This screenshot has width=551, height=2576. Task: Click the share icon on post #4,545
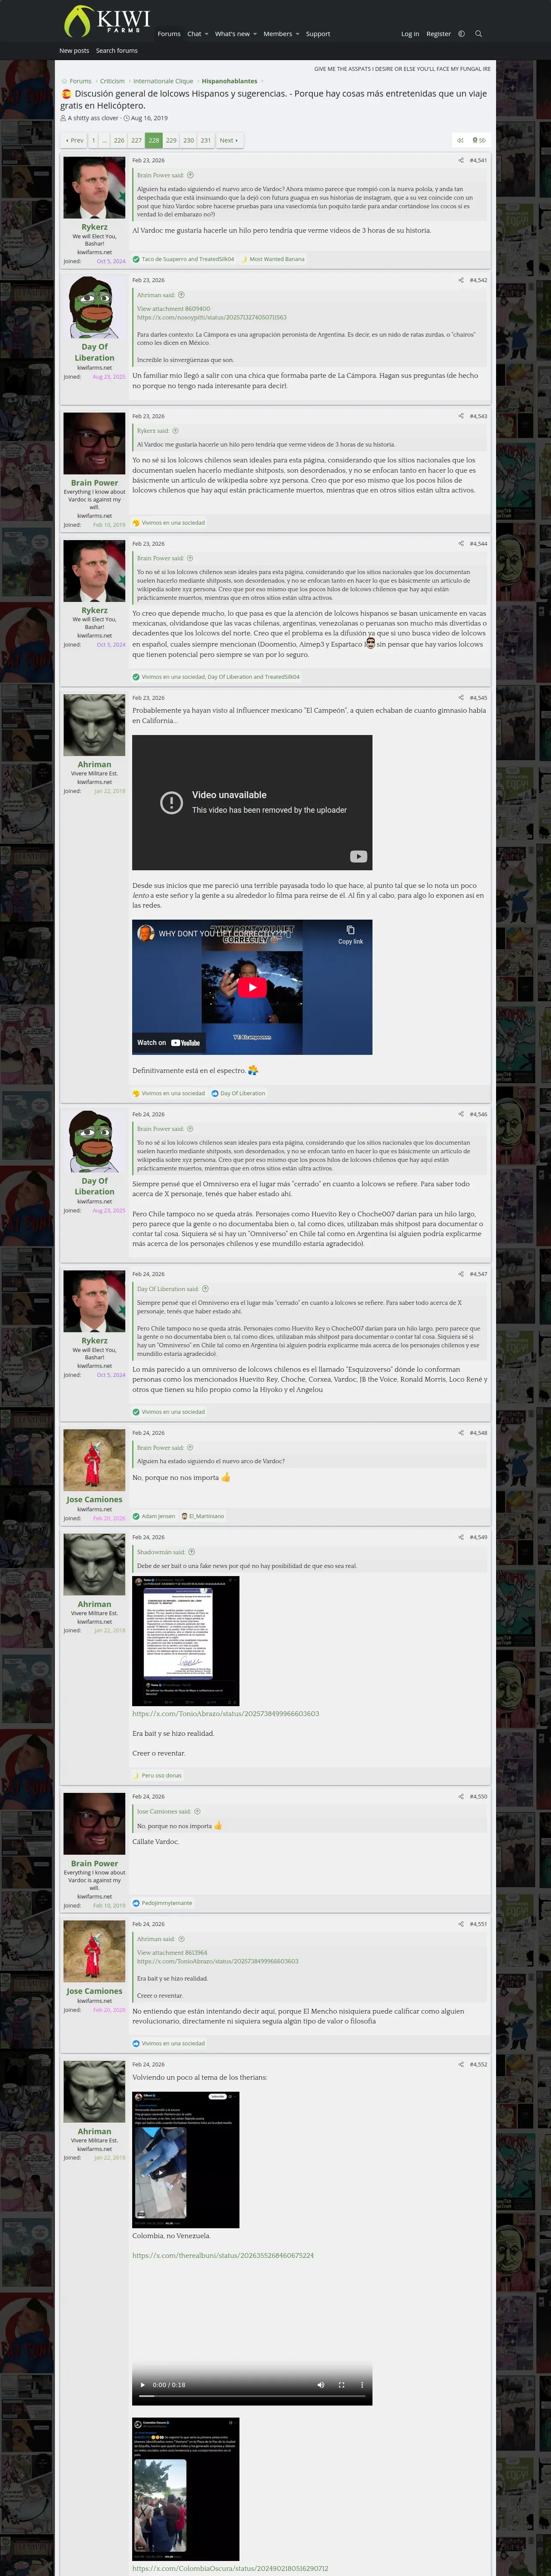(x=461, y=698)
